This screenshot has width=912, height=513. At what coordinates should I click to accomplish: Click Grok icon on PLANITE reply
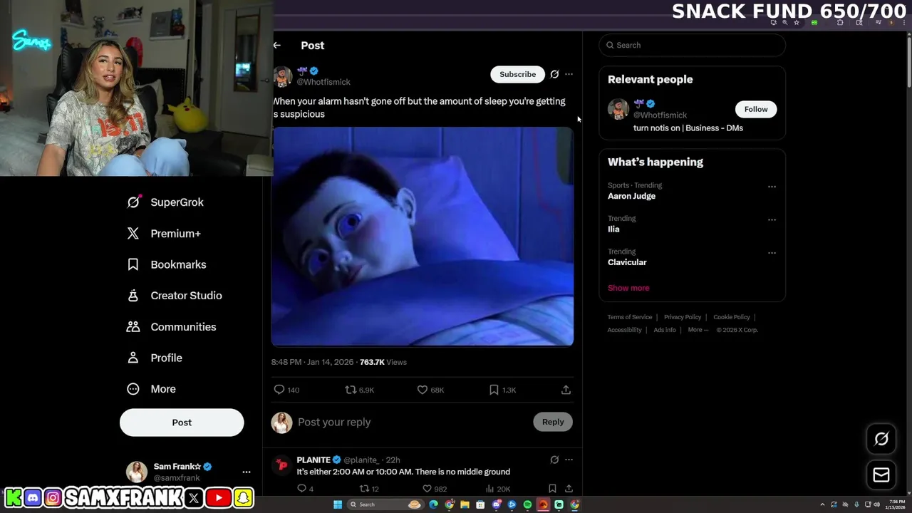coord(554,460)
